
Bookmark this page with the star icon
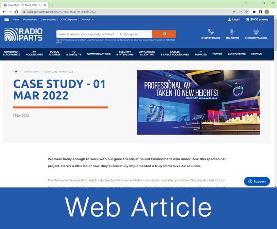point(247,12)
